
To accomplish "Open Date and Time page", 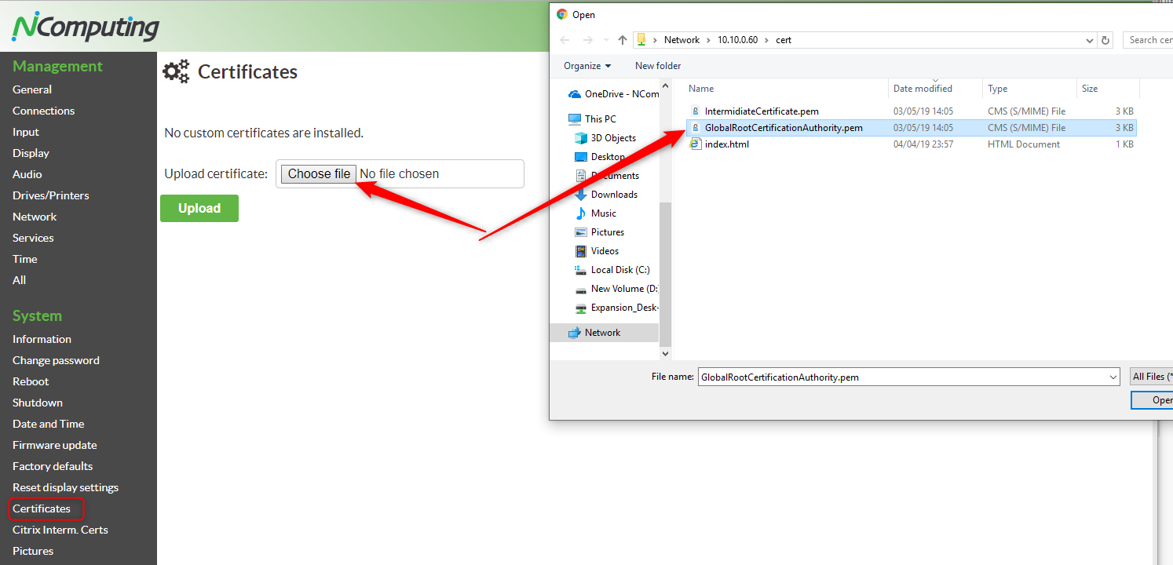I will tap(48, 424).
